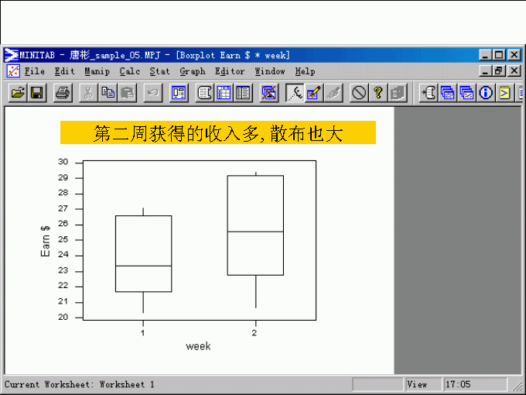The image size is (526, 395).
Task: Restore the inner graph window
Action: [x=499, y=70]
